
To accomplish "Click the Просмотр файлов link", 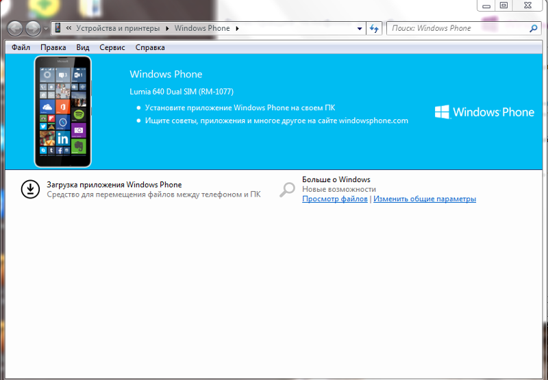I will [335, 199].
